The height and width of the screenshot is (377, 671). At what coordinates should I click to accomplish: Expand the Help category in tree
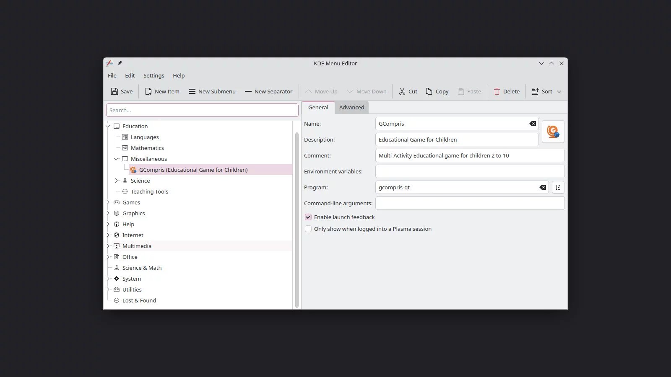(x=108, y=224)
